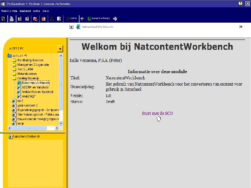The image size is (251, 188).
Task: Open the Extra menu in menu bar
Action: click(37, 11)
